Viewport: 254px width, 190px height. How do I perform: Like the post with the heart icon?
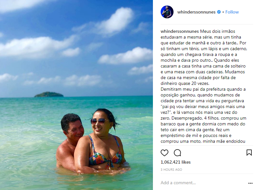coord(165,153)
